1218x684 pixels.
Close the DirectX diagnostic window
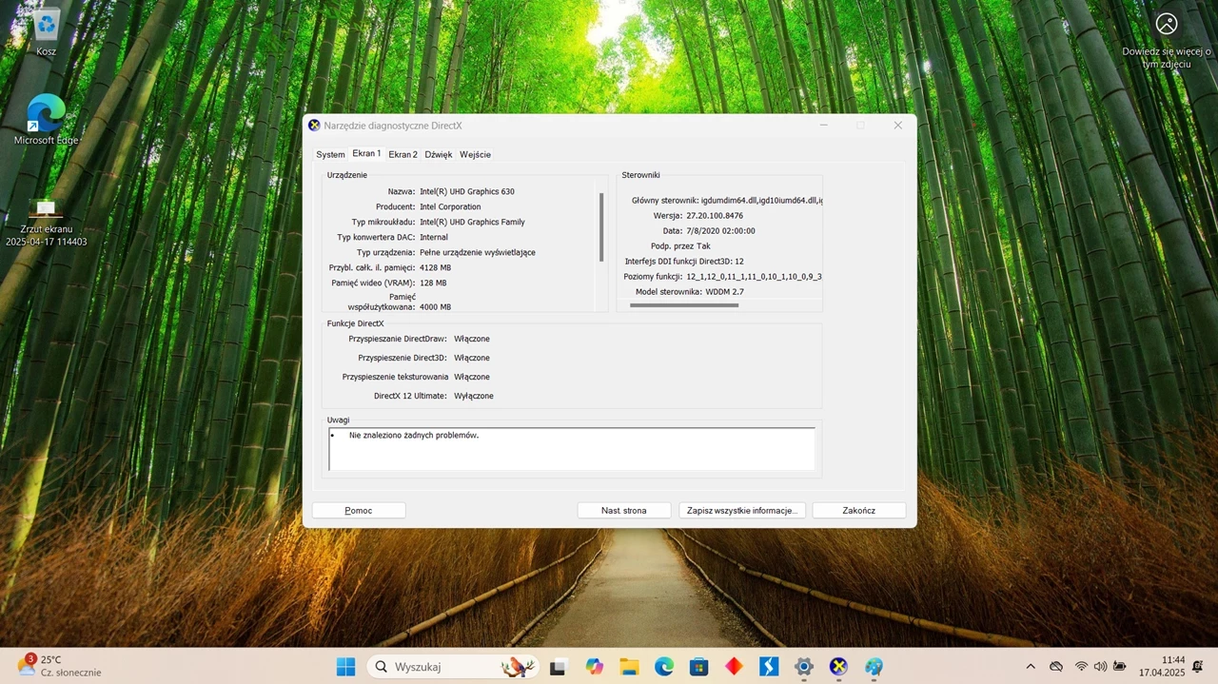pos(897,125)
